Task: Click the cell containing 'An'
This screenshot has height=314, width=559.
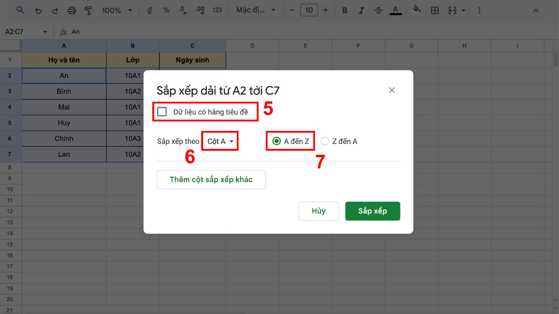Action: point(64,76)
